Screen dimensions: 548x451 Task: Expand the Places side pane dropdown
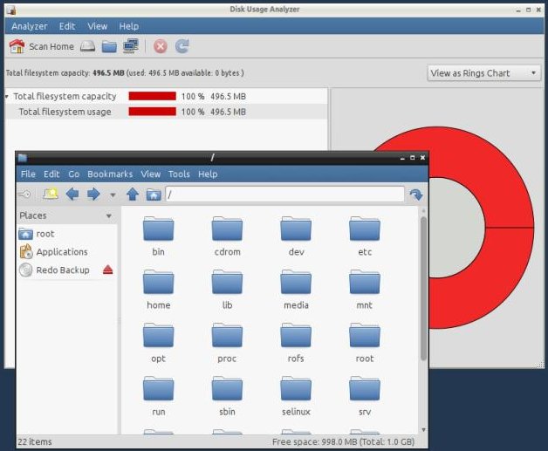click(109, 215)
